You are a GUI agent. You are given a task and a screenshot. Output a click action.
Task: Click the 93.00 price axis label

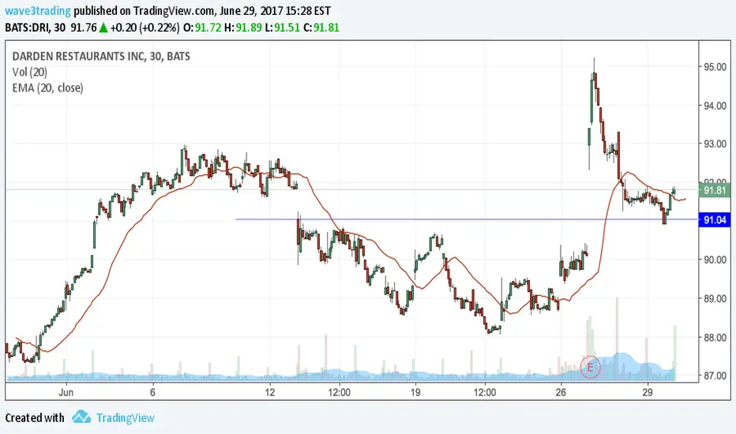point(715,144)
